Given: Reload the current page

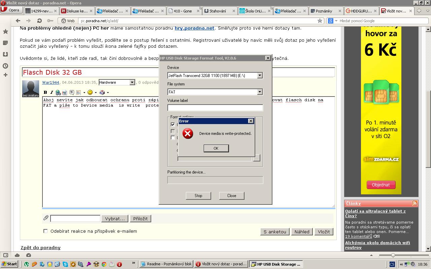Looking at the screenshot, I should coord(39,21).
